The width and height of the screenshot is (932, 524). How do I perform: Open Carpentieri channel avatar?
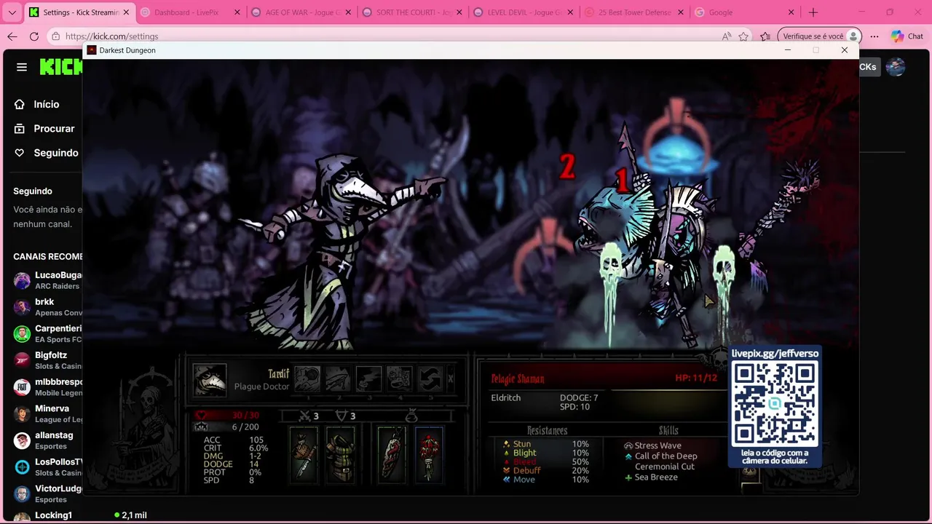[x=22, y=333]
